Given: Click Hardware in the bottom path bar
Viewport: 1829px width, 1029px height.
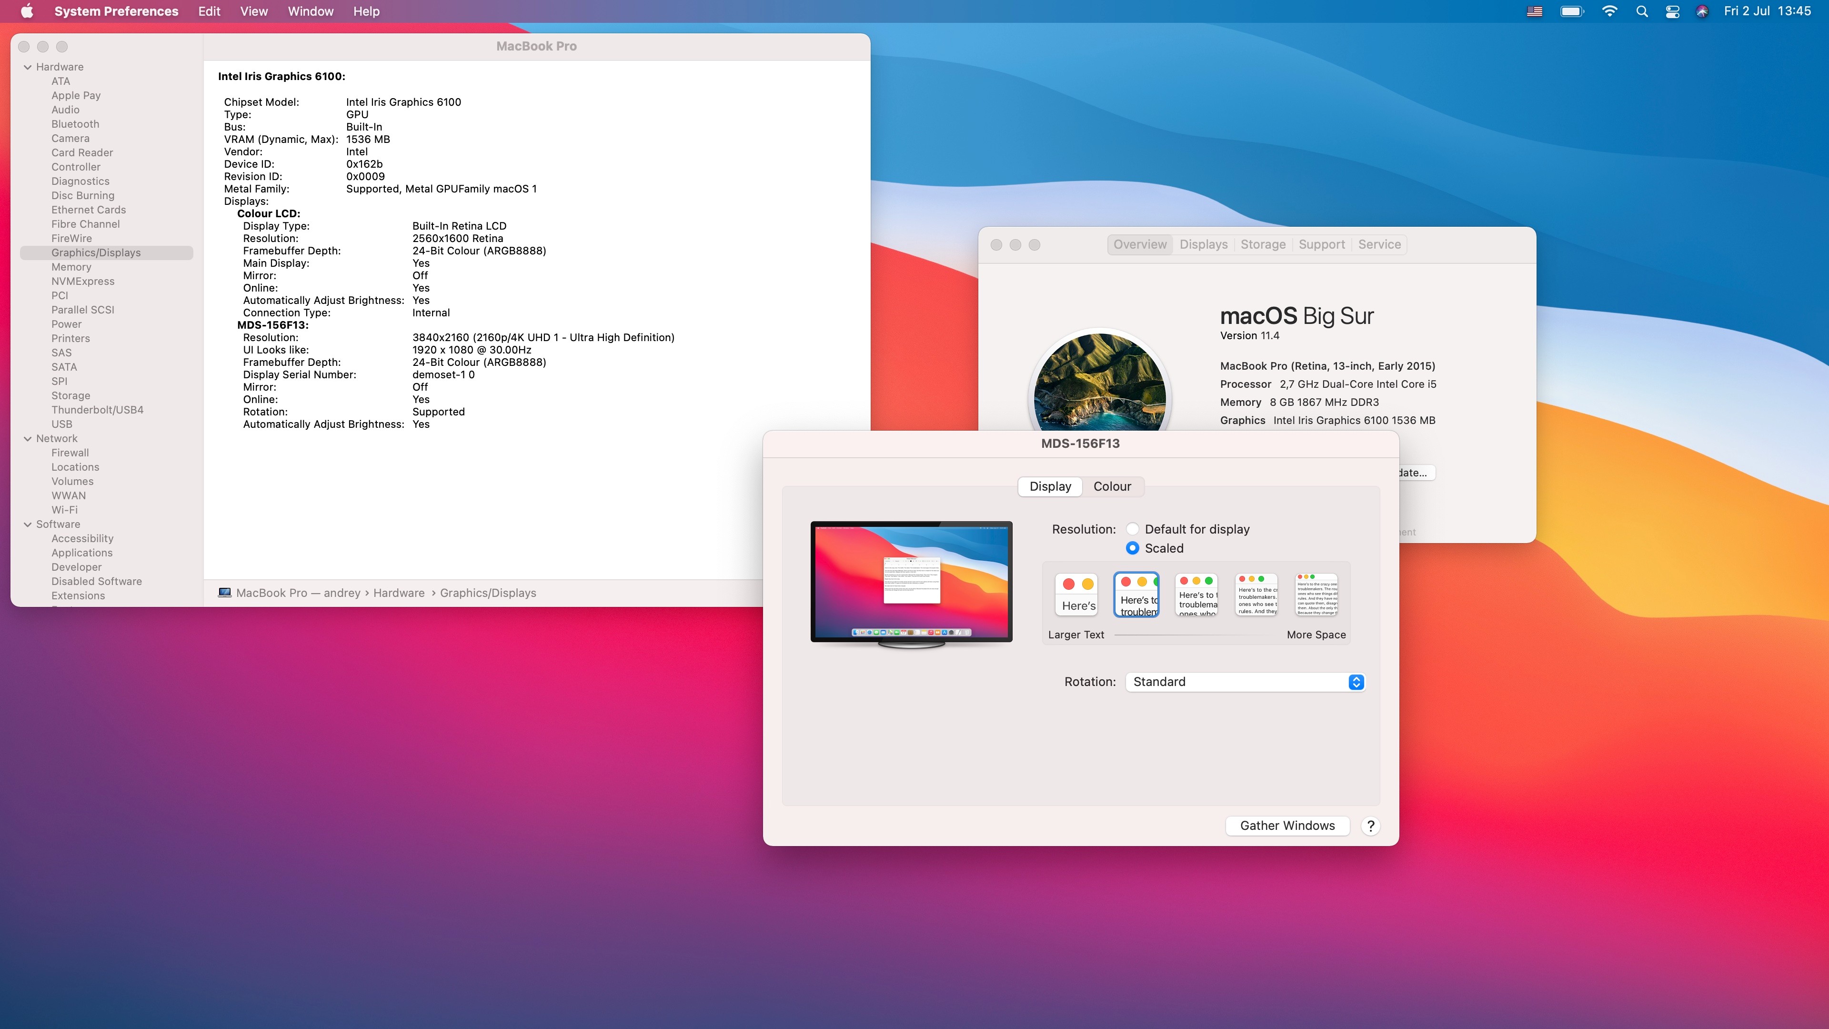Looking at the screenshot, I should pos(399,593).
